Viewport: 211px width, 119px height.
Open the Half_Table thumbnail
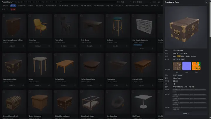click(143, 102)
